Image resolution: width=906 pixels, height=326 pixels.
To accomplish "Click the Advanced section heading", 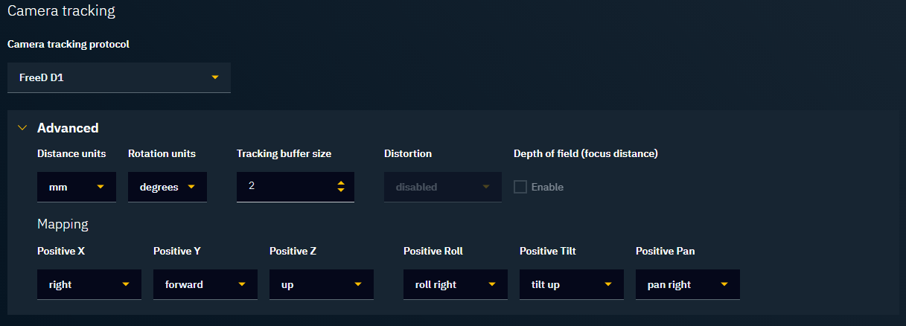I will tap(68, 128).
